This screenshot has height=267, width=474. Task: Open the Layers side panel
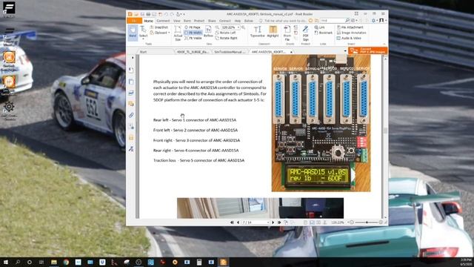pos(131,93)
